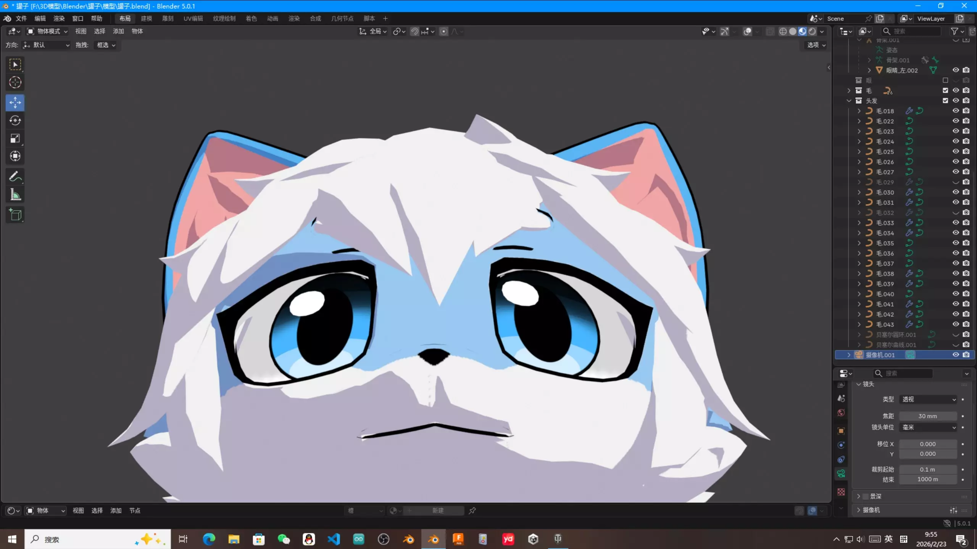The height and width of the screenshot is (549, 977).
Task: Open the 选项 button in viewport
Action: (x=816, y=45)
